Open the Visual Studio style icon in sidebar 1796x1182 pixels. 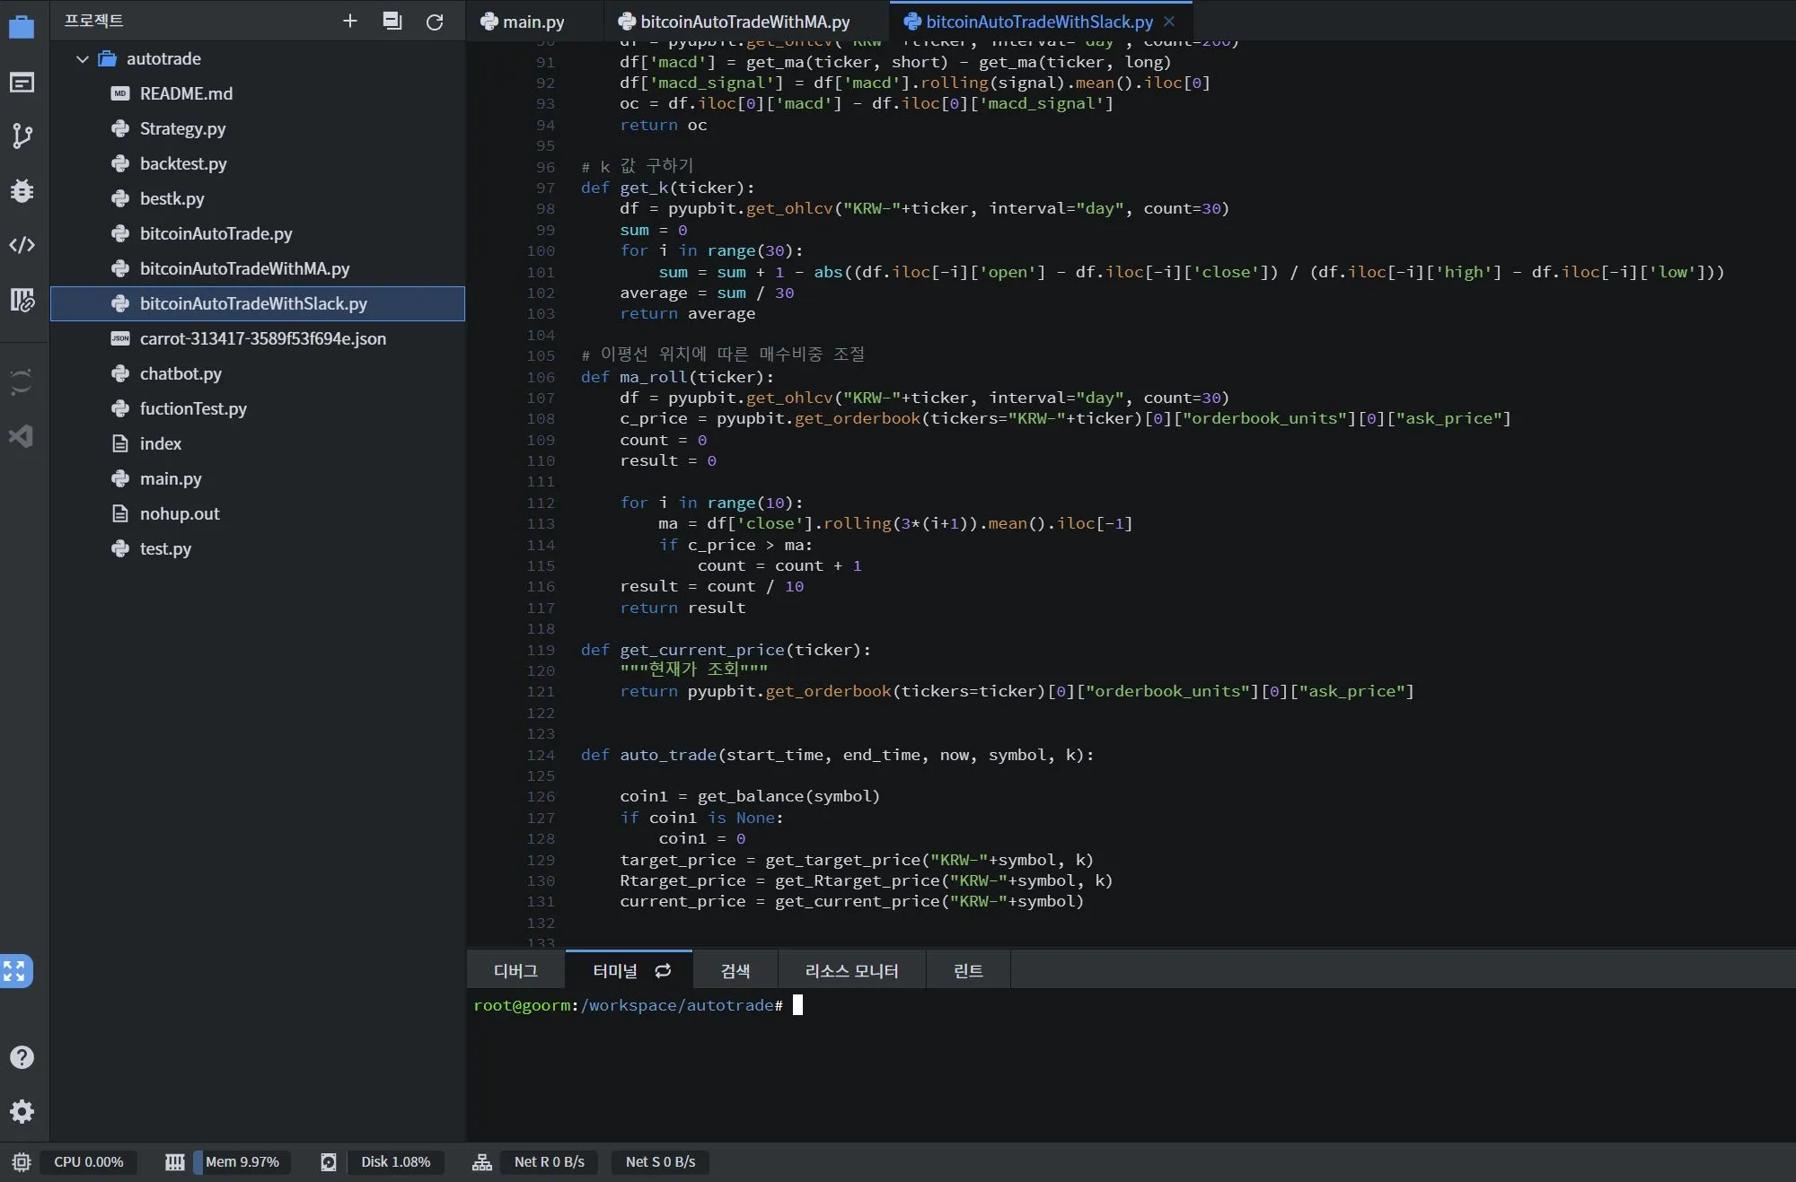tap(22, 436)
